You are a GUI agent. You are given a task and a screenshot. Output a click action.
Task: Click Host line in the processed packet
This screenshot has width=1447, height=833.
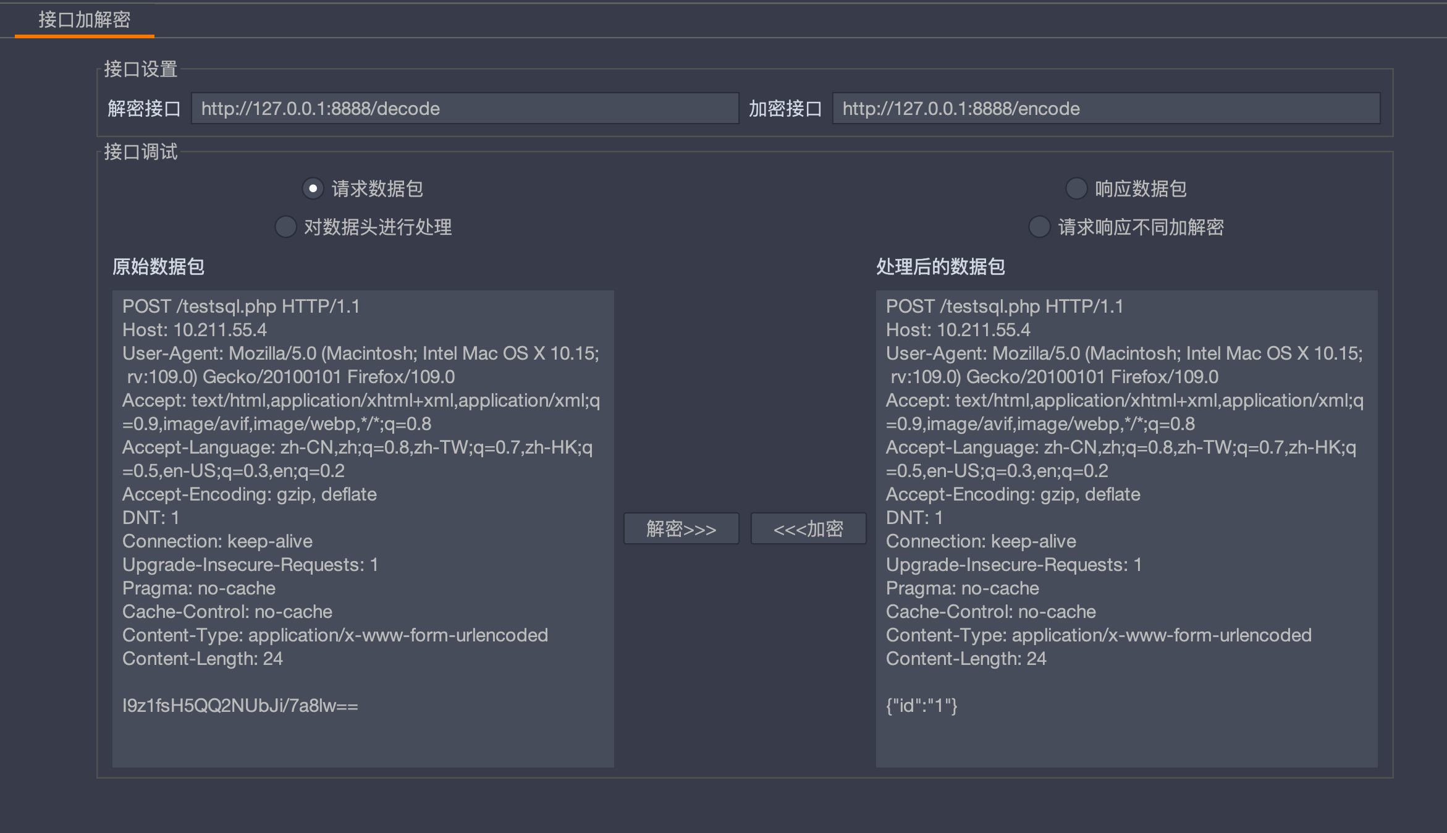pos(958,330)
